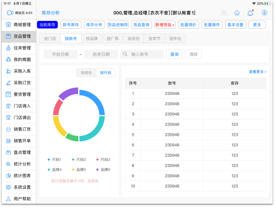Open notifications bell icon

[x=250, y=13]
